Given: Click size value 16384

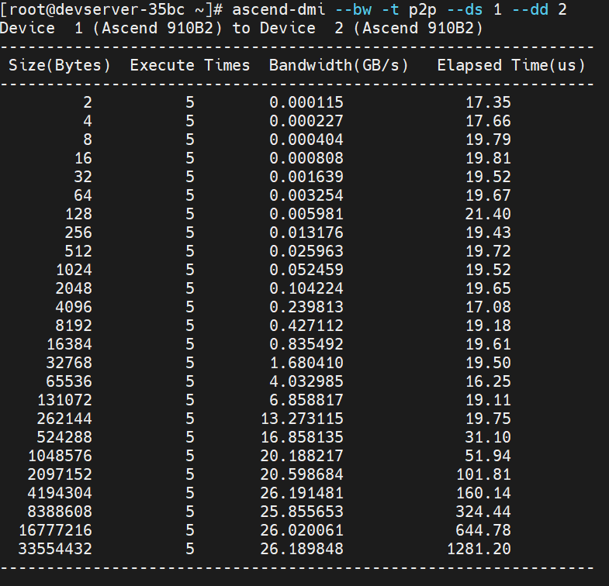Looking at the screenshot, I should click(69, 344).
